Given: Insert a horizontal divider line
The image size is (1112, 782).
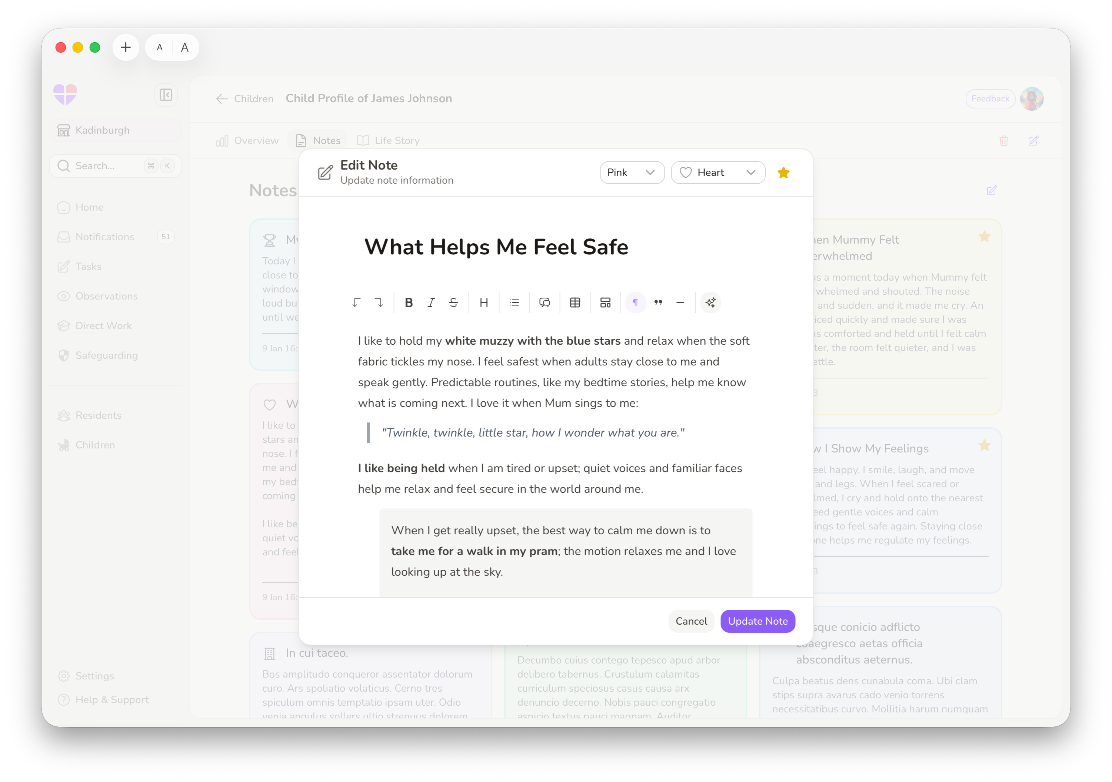Looking at the screenshot, I should coord(680,303).
